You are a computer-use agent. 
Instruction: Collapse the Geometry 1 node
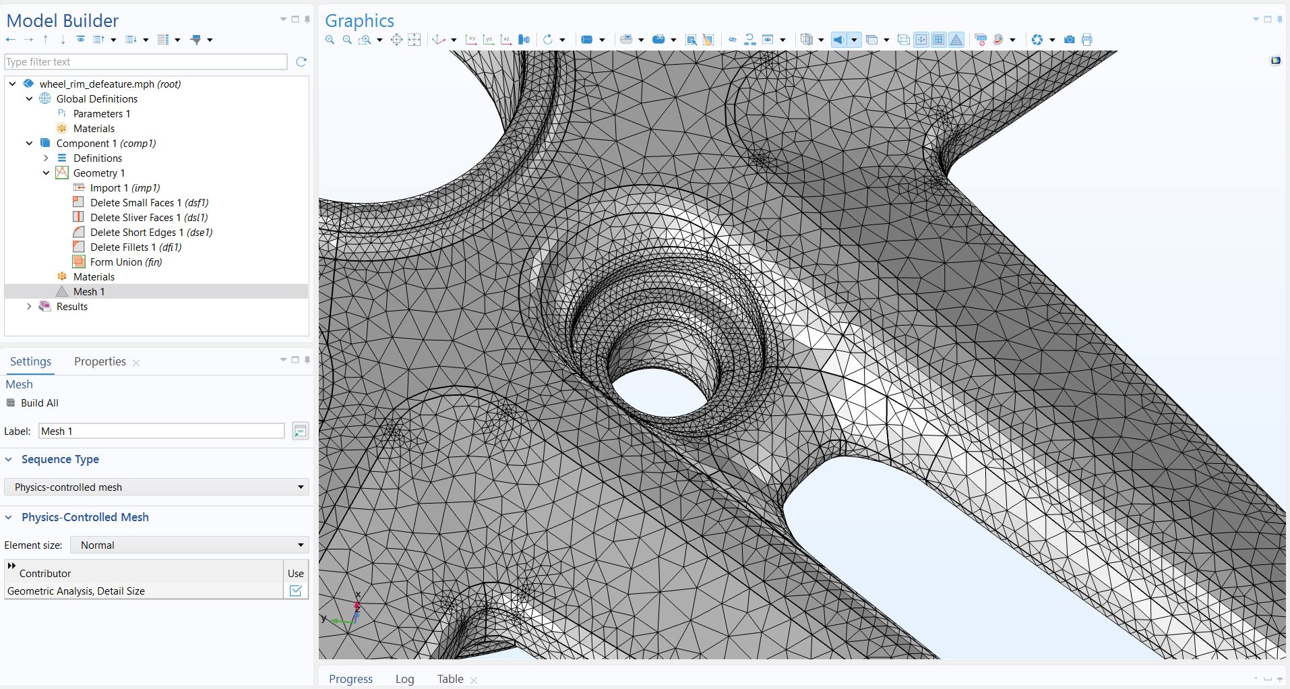click(46, 173)
